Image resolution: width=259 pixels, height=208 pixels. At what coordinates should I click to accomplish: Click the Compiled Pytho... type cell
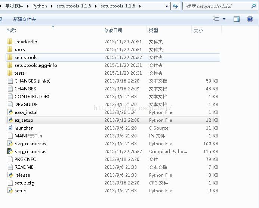pyautogui.click(x=168, y=152)
